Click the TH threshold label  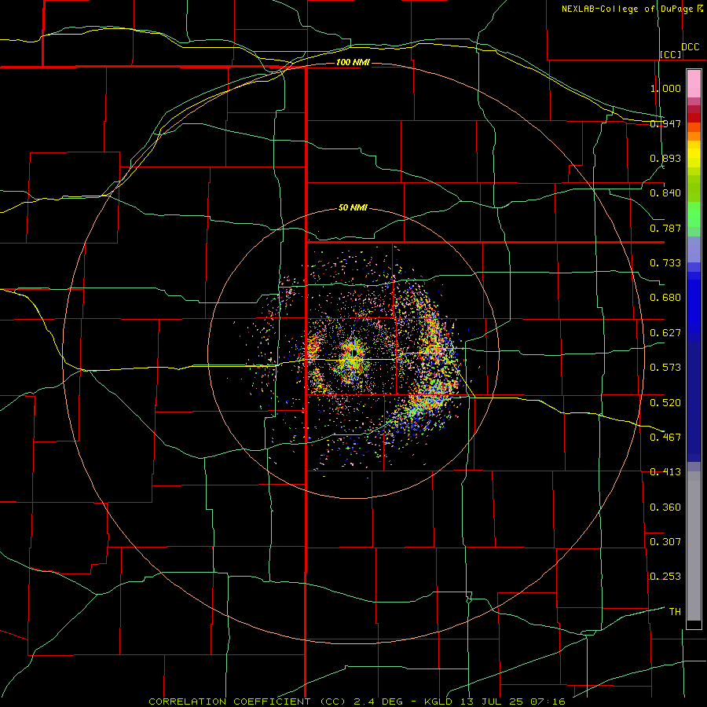click(x=675, y=612)
